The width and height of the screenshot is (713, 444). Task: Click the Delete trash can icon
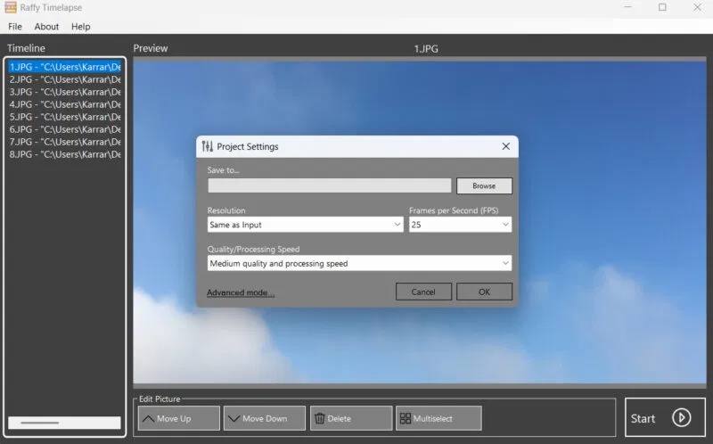pos(319,418)
